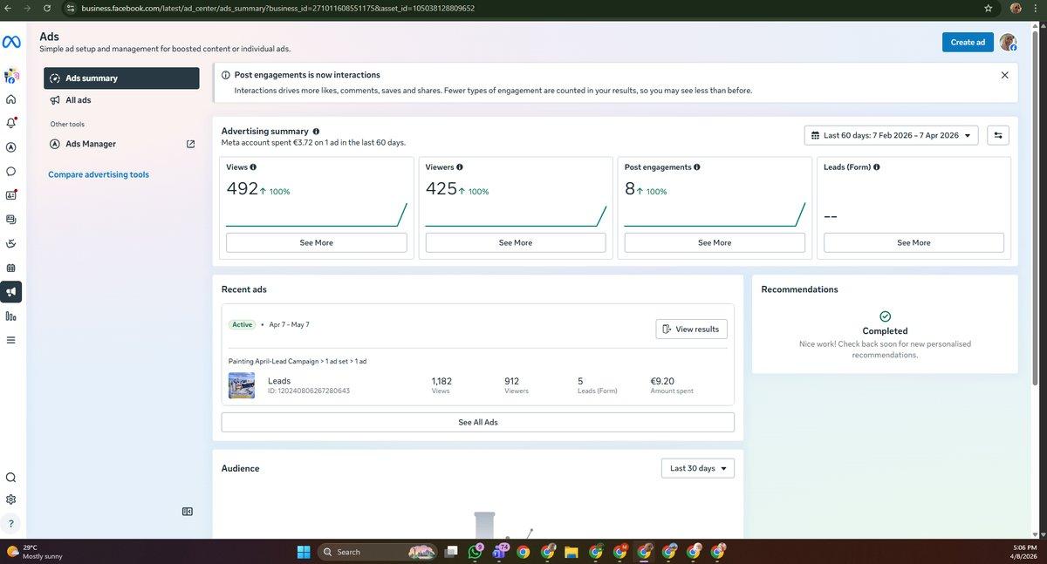Open the Search magnifier in the sidebar

pos(10,478)
